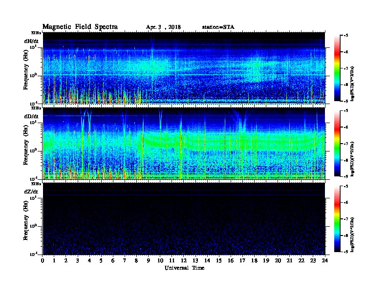Click the 10⁻¹ frequency tick label of dZ/dt panel

pyautogui.click(x=34, y=254)
